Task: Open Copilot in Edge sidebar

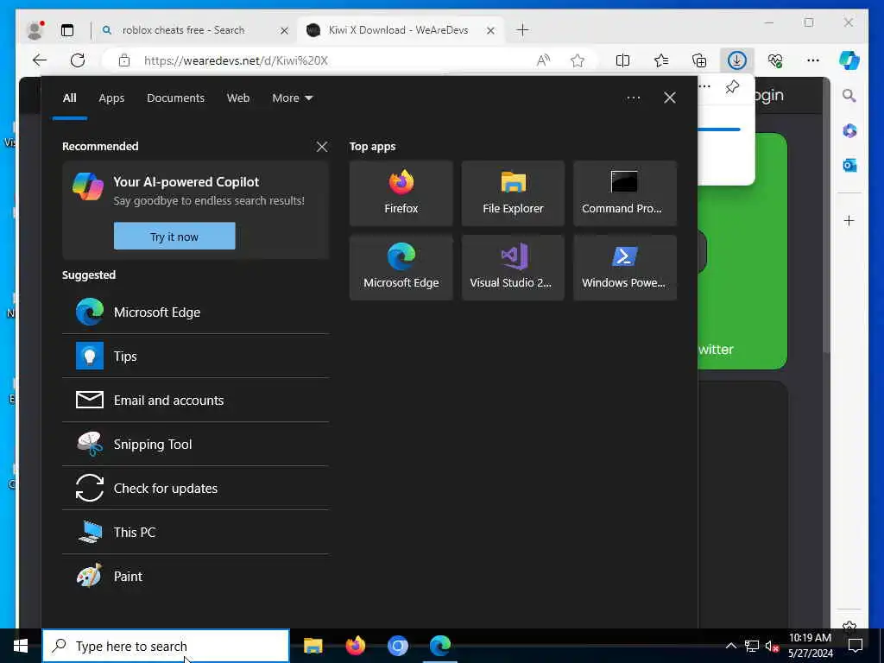Action: pyautogui.click(x=849, y=60)
